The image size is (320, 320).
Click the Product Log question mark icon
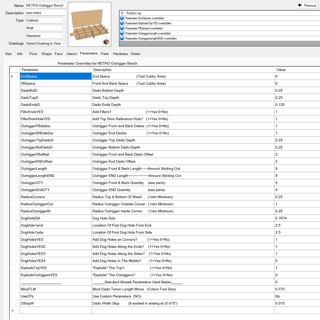pyautogui.click(x=122, y=13)
